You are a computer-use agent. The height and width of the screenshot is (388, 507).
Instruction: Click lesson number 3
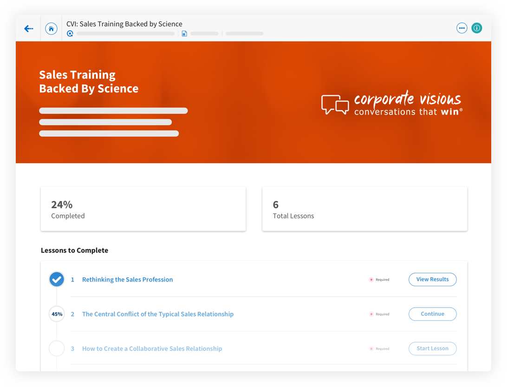coord(72,349)
